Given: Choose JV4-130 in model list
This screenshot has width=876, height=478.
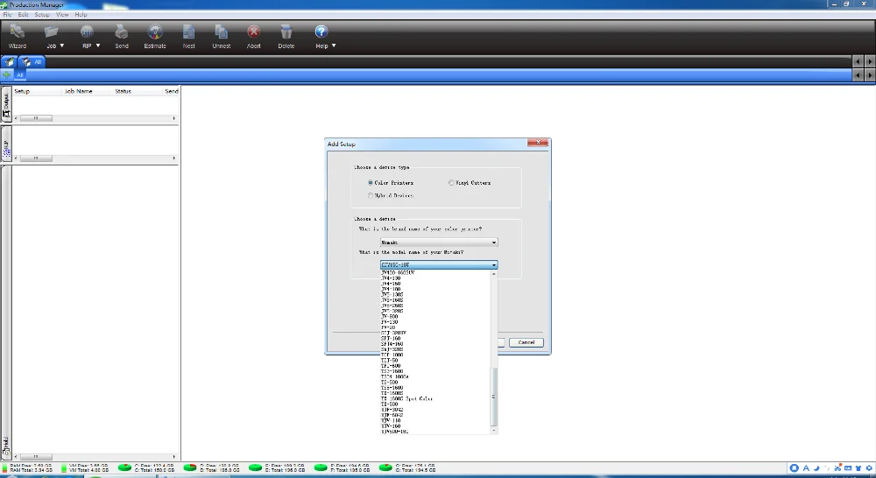Looking at the screenshot, I should pos(435,278).
